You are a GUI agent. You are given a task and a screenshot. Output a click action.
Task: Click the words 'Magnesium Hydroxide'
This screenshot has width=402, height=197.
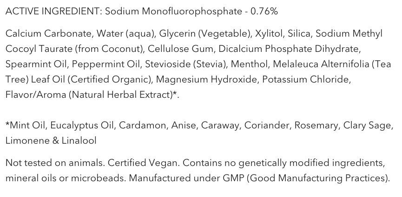point(206,80)
